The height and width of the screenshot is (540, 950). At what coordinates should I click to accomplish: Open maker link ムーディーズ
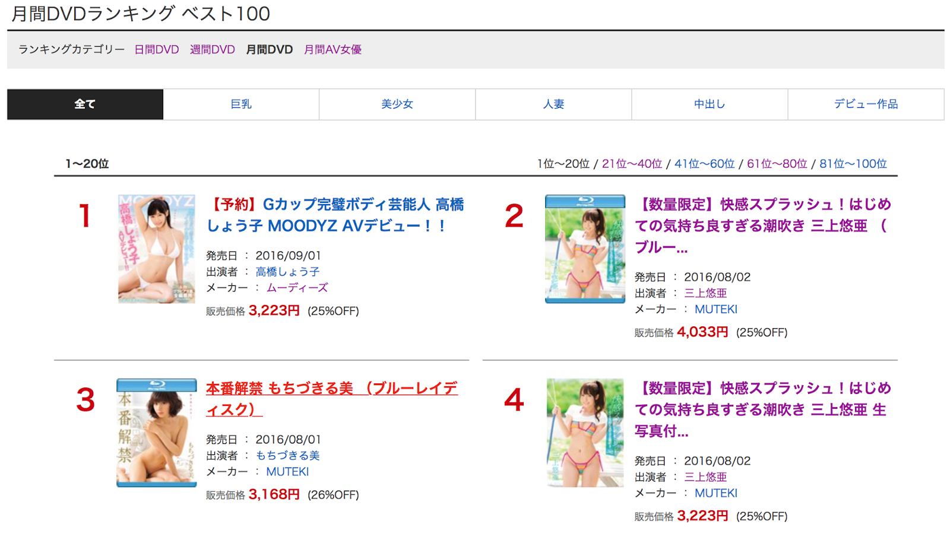297,288
